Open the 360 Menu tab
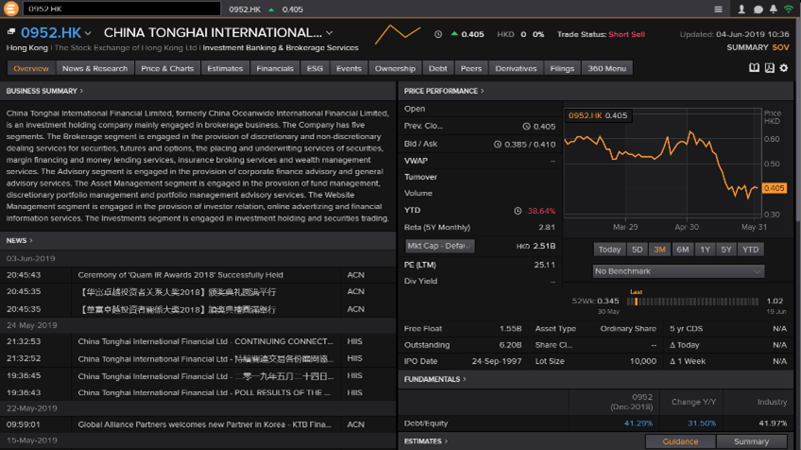 click(x=606, y=68)
